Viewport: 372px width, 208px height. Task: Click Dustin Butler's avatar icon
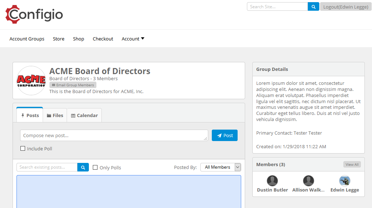click(272, 180)
